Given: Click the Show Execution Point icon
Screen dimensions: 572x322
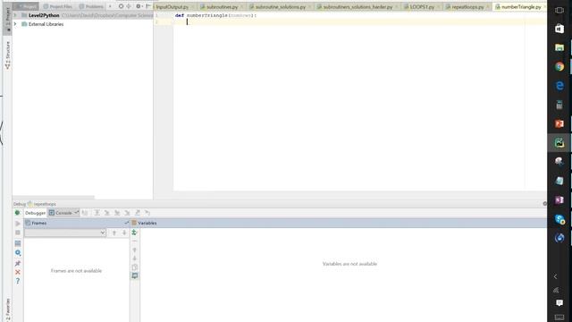Looking at the screenshot, I should (85, 213).
